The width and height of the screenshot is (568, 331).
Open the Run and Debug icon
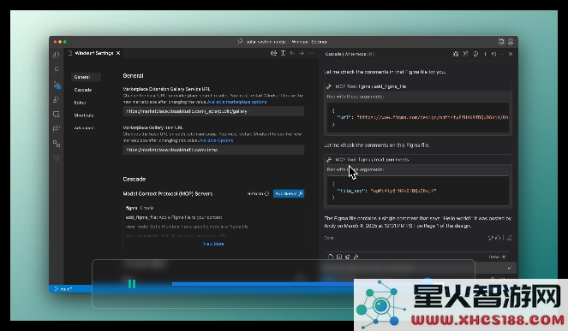click(x=57, y=99)
